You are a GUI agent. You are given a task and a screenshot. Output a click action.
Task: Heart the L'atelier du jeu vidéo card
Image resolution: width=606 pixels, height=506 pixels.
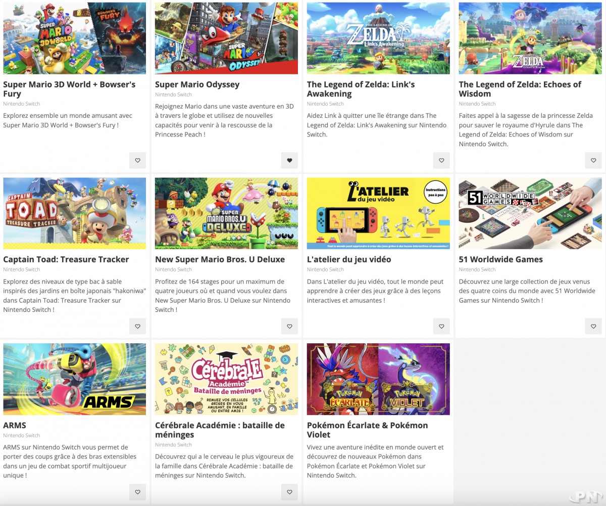click(x=441, y=327)
